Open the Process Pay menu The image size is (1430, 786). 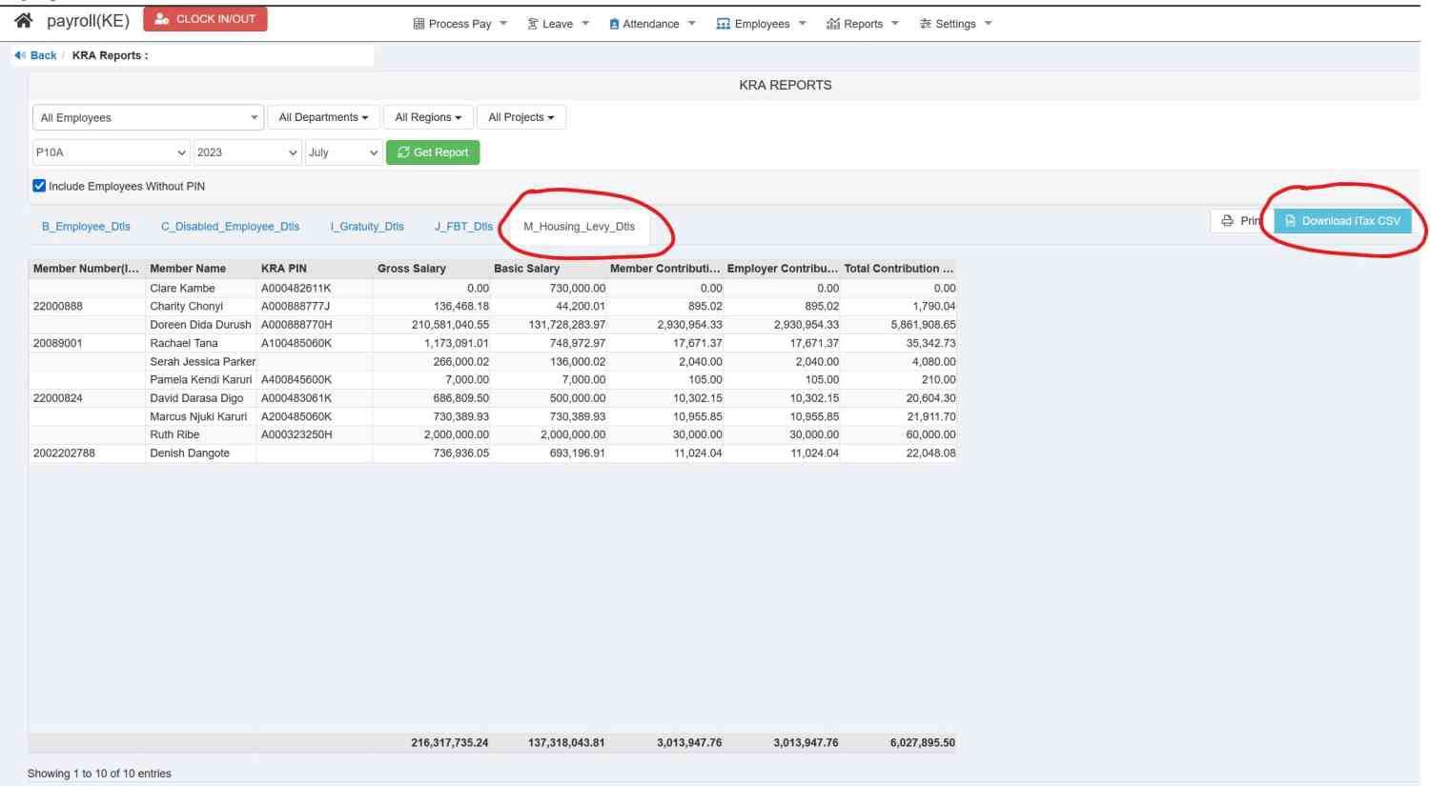(x=460, y=24)
